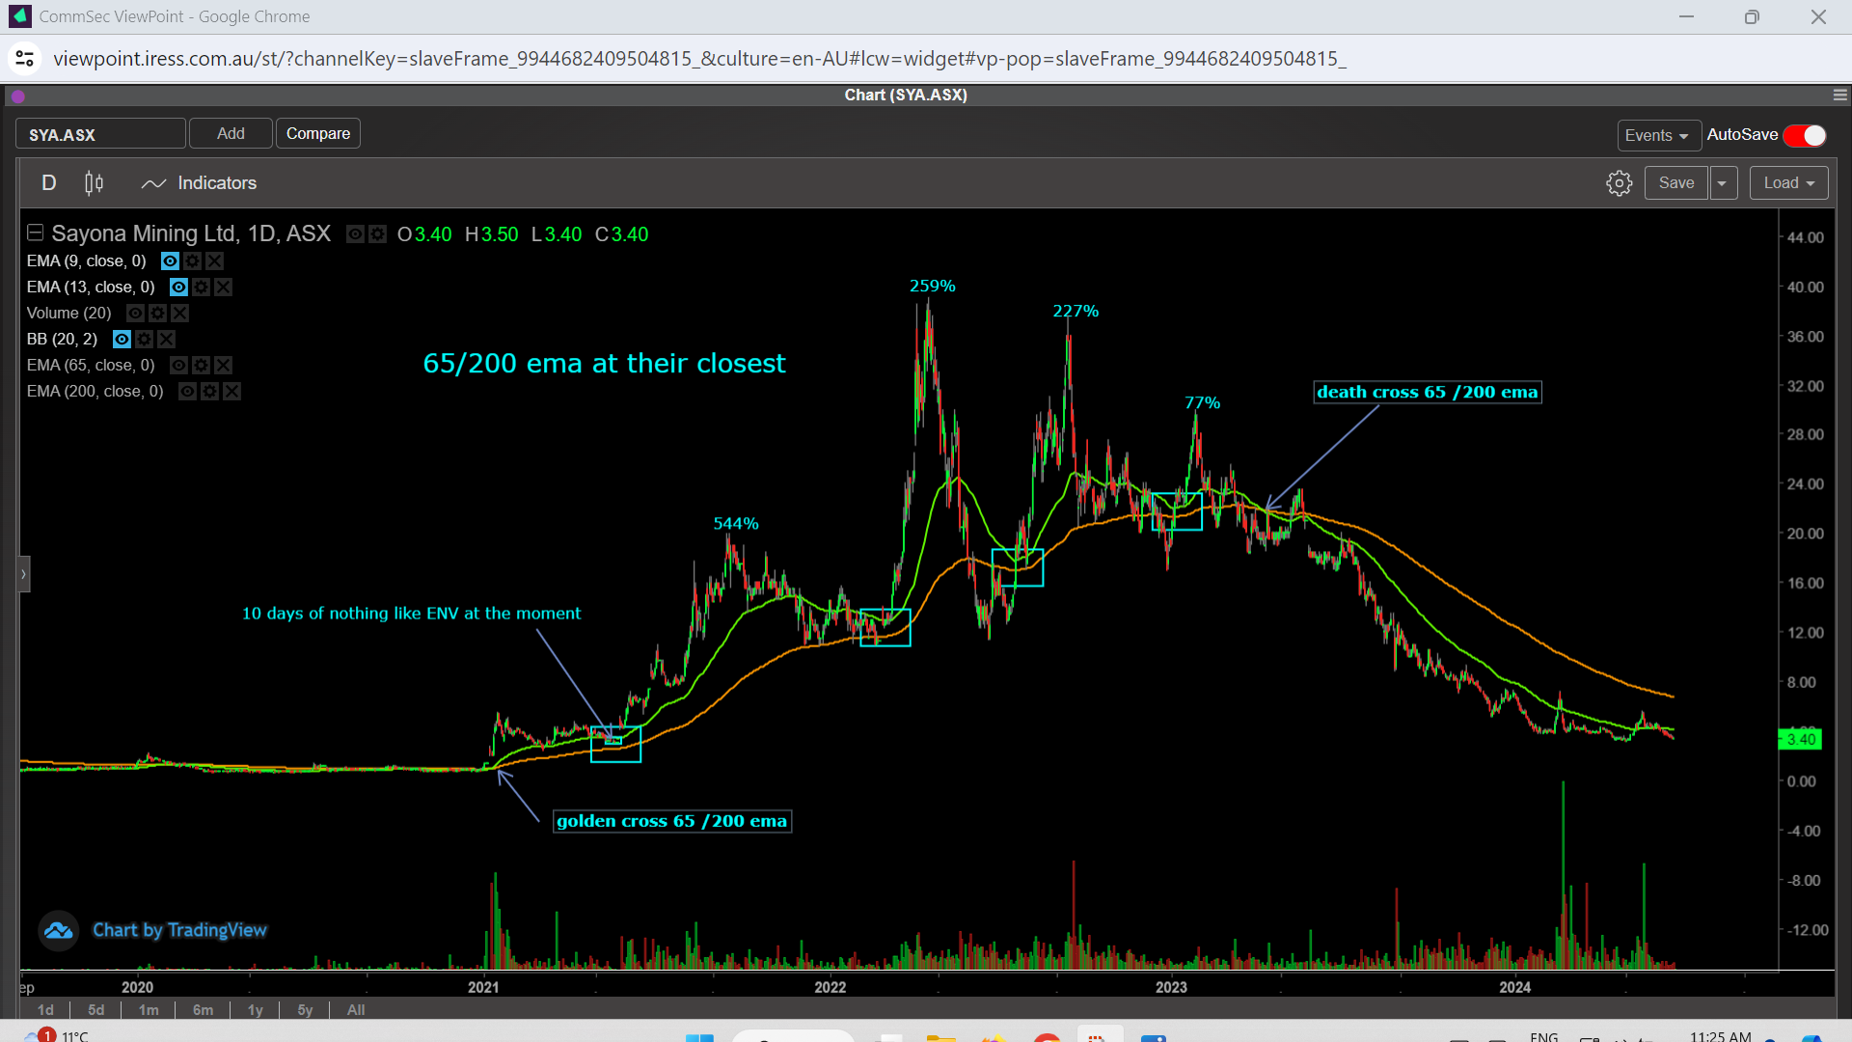The image size is (1852, 1042).
Task: Open settings for Volume (20) indicator
Action: click(x=157, y=314)
